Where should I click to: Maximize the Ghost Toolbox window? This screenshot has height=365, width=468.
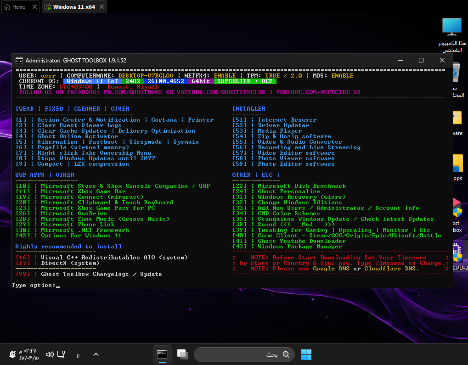(x=421, y=60)
